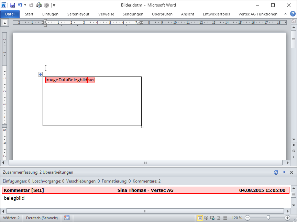This screenshot has width=297, height=222.
Task: Toggle the Outline view button
Action: [x=219, y=218]
